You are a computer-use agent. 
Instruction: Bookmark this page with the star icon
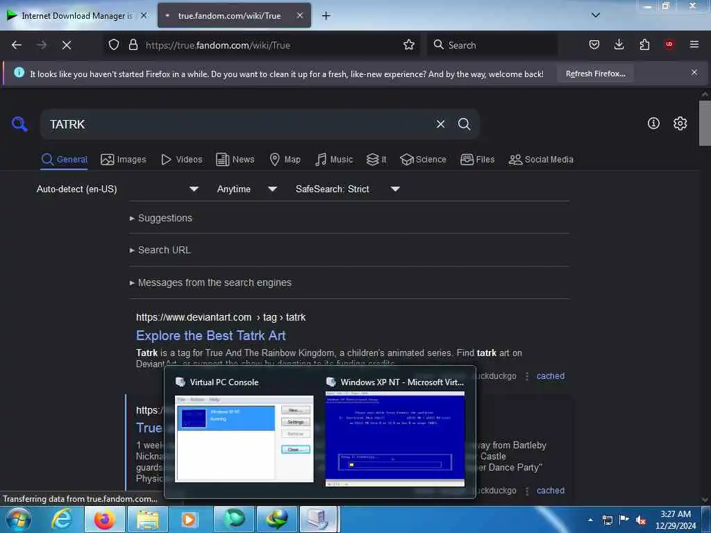tap(409, 45)
